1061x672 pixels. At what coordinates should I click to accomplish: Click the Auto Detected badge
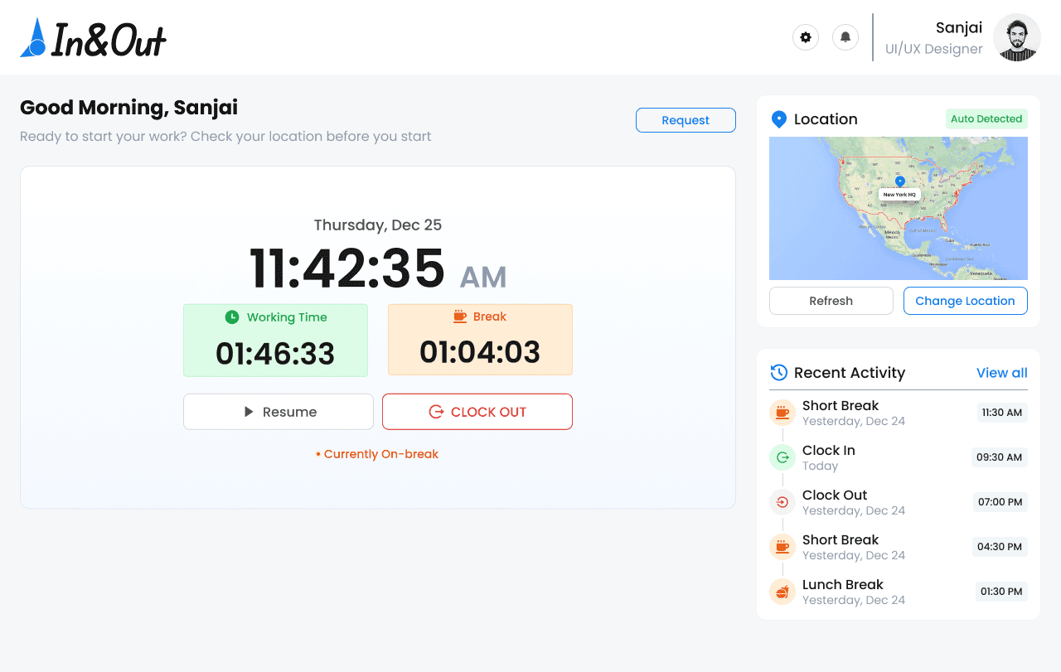pyautogui.click(x=986, y=118)
